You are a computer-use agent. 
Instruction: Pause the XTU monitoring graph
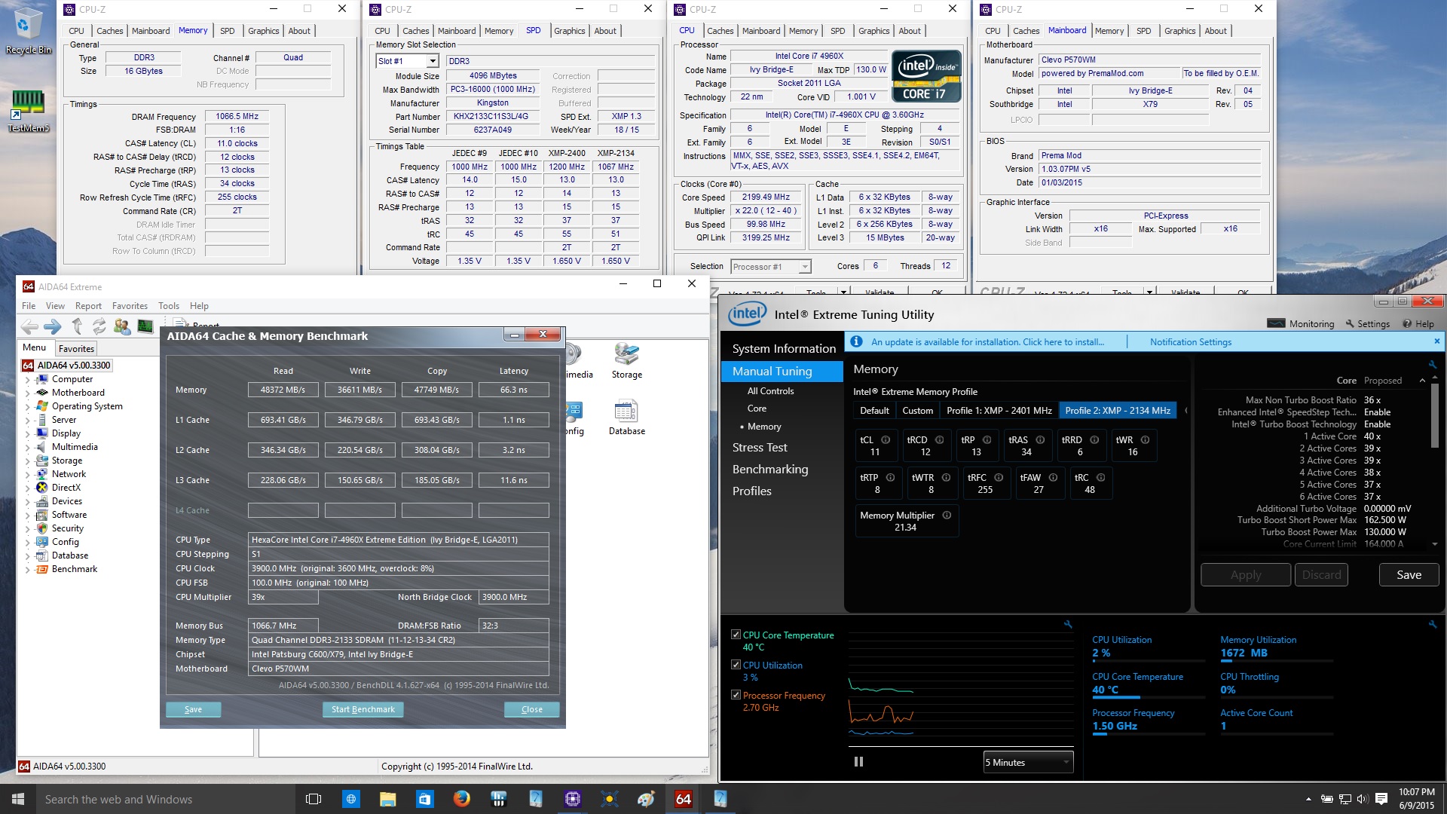coord(858,761)
